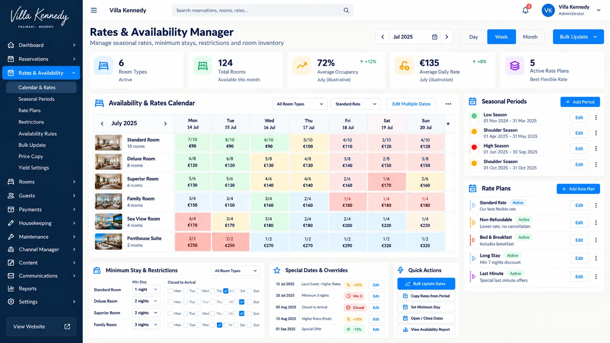Go to next period with right arrow near Jul 2025
Image resolution: width=610 pixels, height=343 pixels.
tap(447, 37)
